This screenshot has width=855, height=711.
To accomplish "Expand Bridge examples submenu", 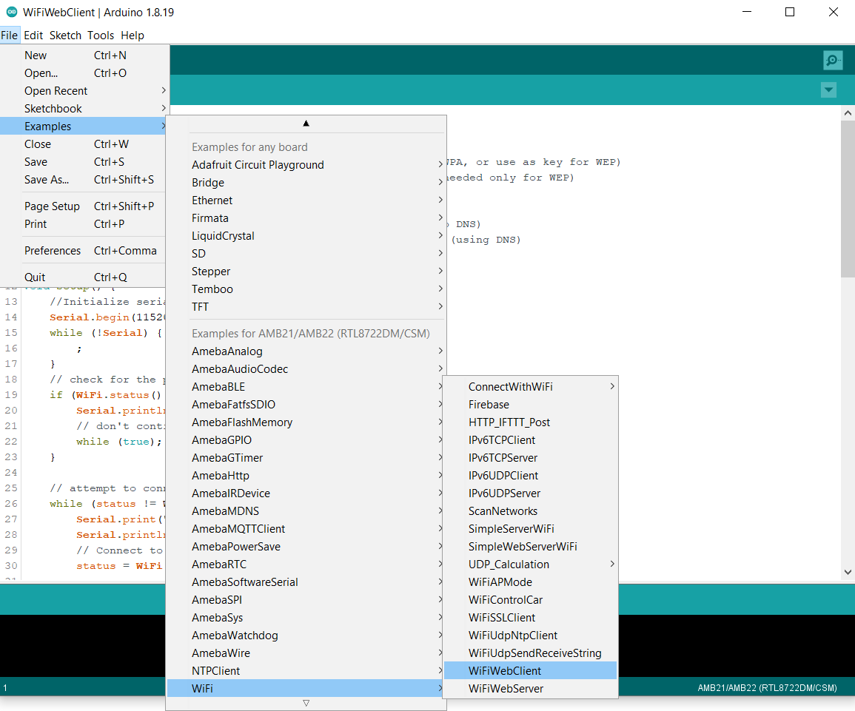I will [306, 183].
